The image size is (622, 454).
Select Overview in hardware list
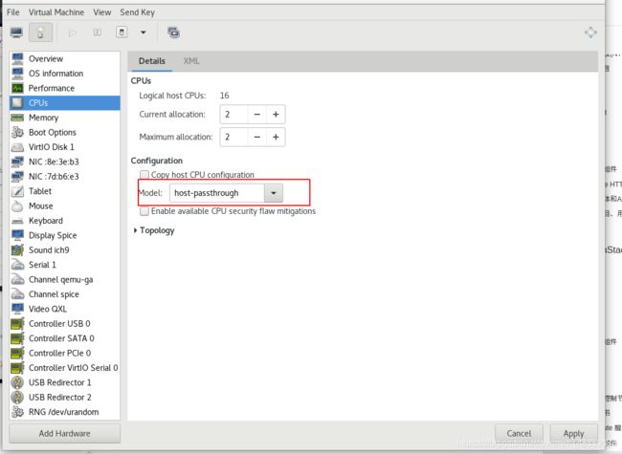[x=65, y=58]
